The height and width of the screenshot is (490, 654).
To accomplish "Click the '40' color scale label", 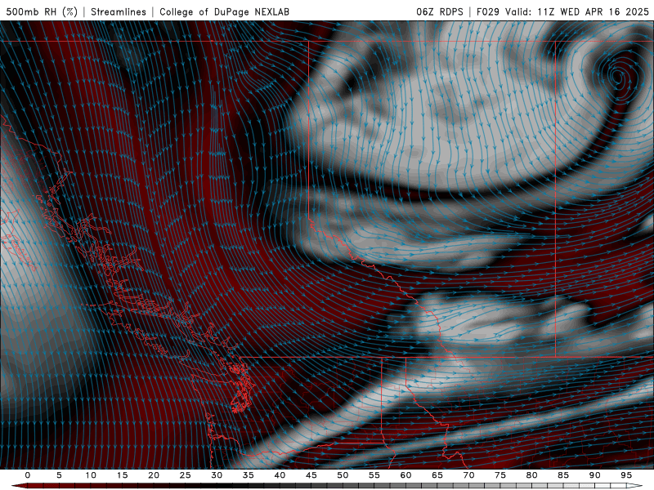I will [280, 475].
